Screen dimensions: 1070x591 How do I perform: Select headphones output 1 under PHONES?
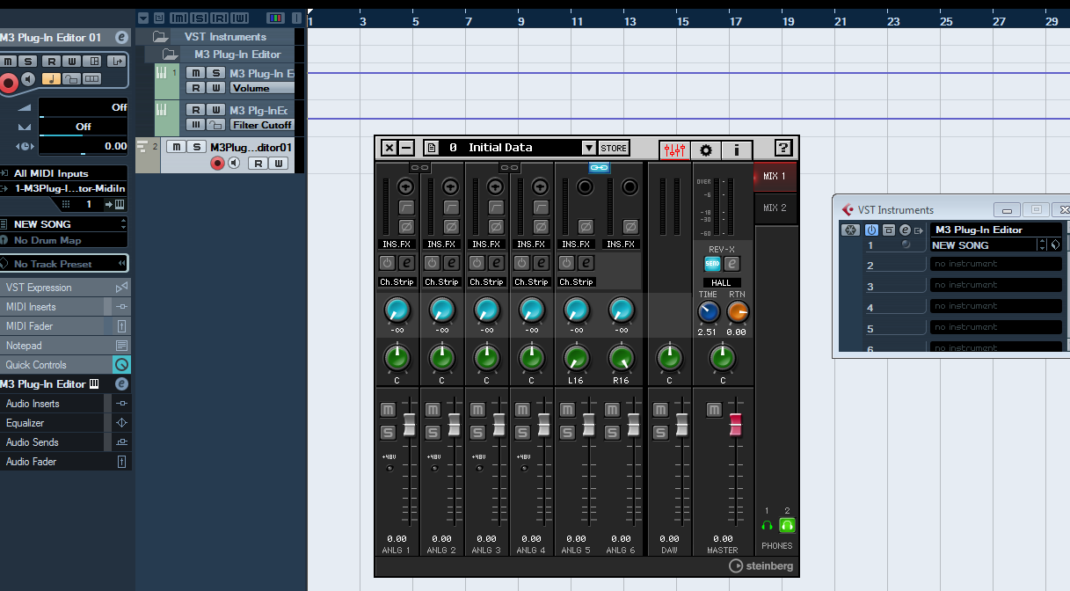[x=767, y=525]
